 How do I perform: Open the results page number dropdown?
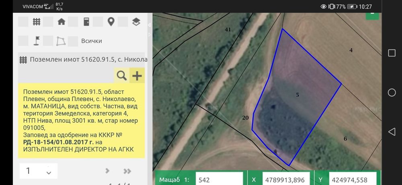coord(39,171)
